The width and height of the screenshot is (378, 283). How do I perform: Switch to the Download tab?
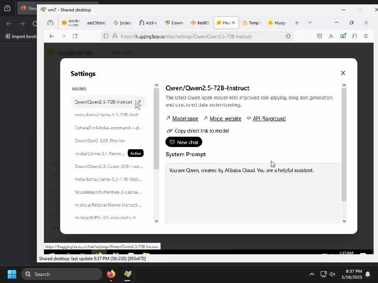coord(174,23)
